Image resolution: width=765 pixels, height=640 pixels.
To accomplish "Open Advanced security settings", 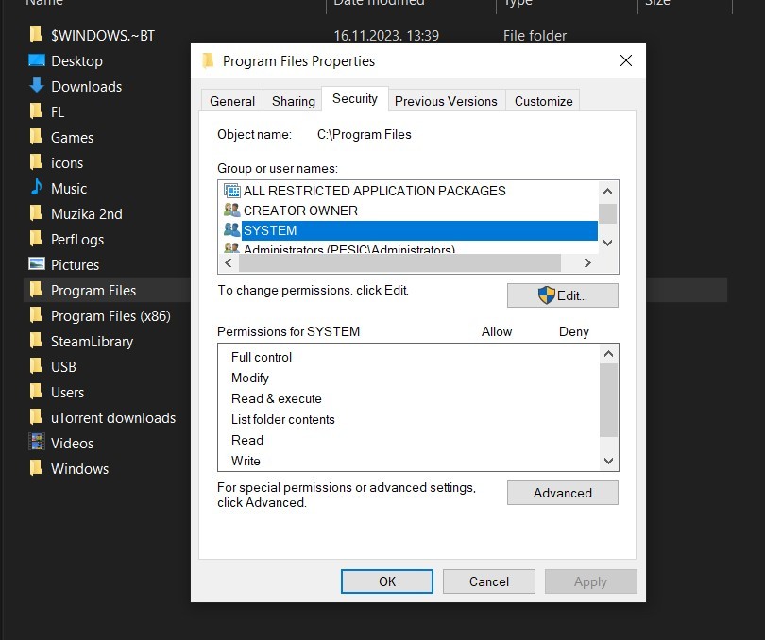I will (563, 493).
